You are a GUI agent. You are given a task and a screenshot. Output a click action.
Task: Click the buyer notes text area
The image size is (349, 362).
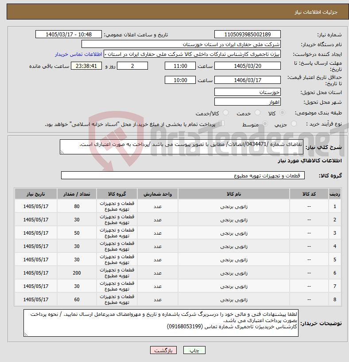(x=161, y=323)
